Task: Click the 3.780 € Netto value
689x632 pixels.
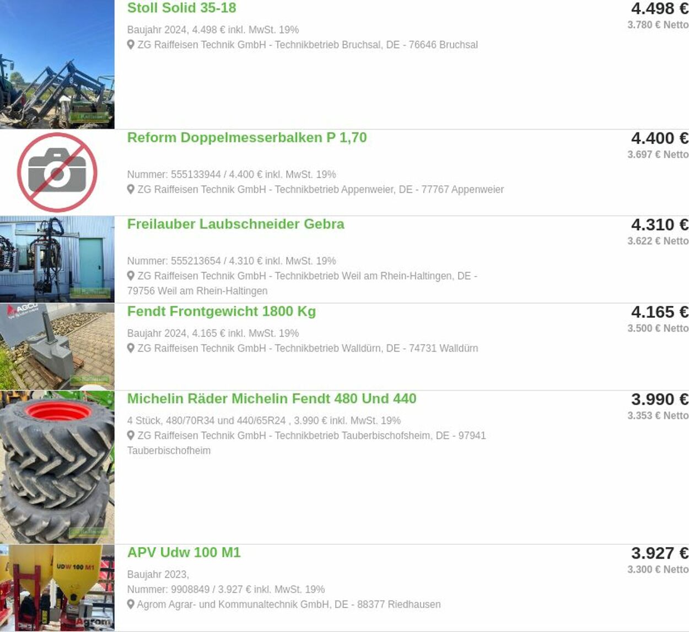Action: click(658, 25)
